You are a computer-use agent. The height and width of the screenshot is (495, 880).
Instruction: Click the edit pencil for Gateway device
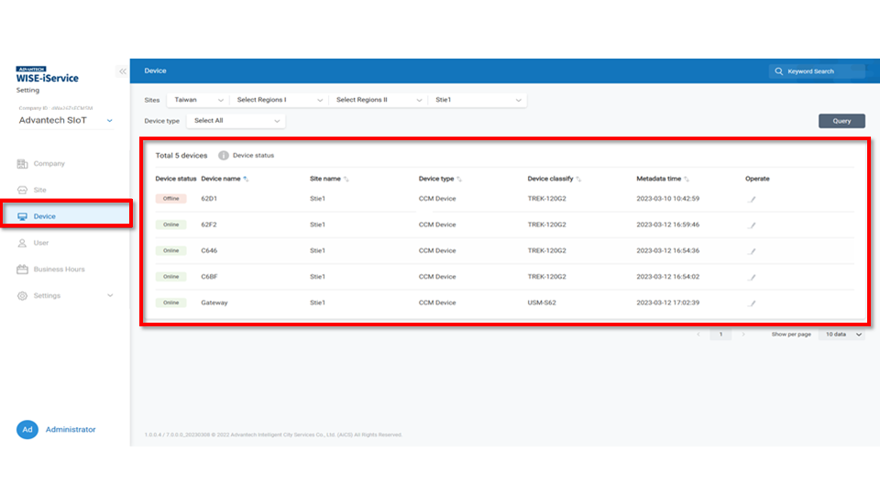click(752, 303)
